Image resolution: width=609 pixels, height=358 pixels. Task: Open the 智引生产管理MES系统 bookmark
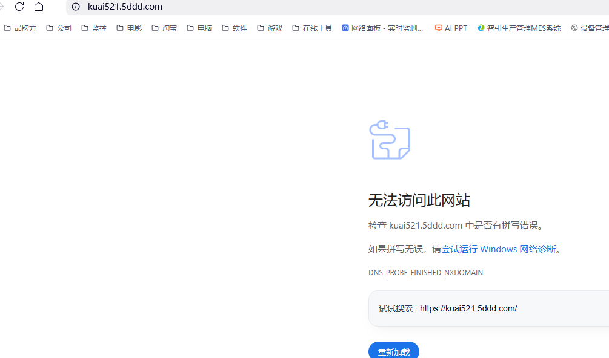point(519,28)
